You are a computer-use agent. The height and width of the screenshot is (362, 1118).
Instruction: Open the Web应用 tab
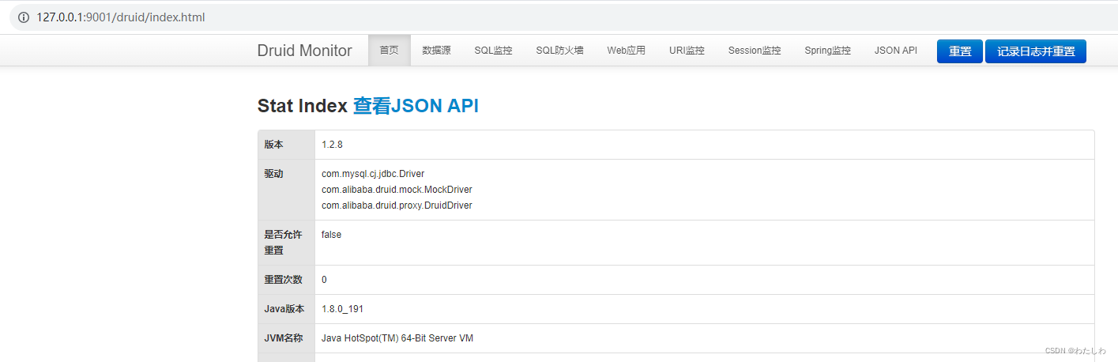click(626, 51)
